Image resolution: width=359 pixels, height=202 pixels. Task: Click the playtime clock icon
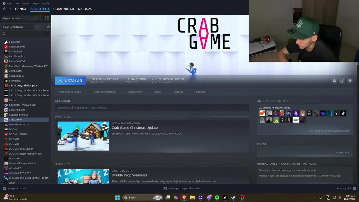point(154,81)
